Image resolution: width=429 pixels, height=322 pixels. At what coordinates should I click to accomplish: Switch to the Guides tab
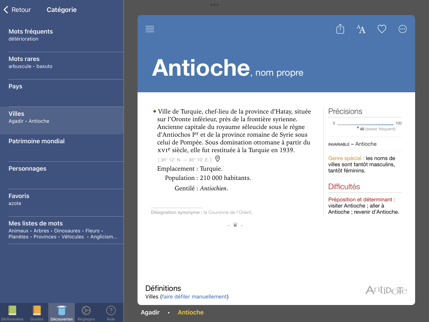[x=37, y=312]
